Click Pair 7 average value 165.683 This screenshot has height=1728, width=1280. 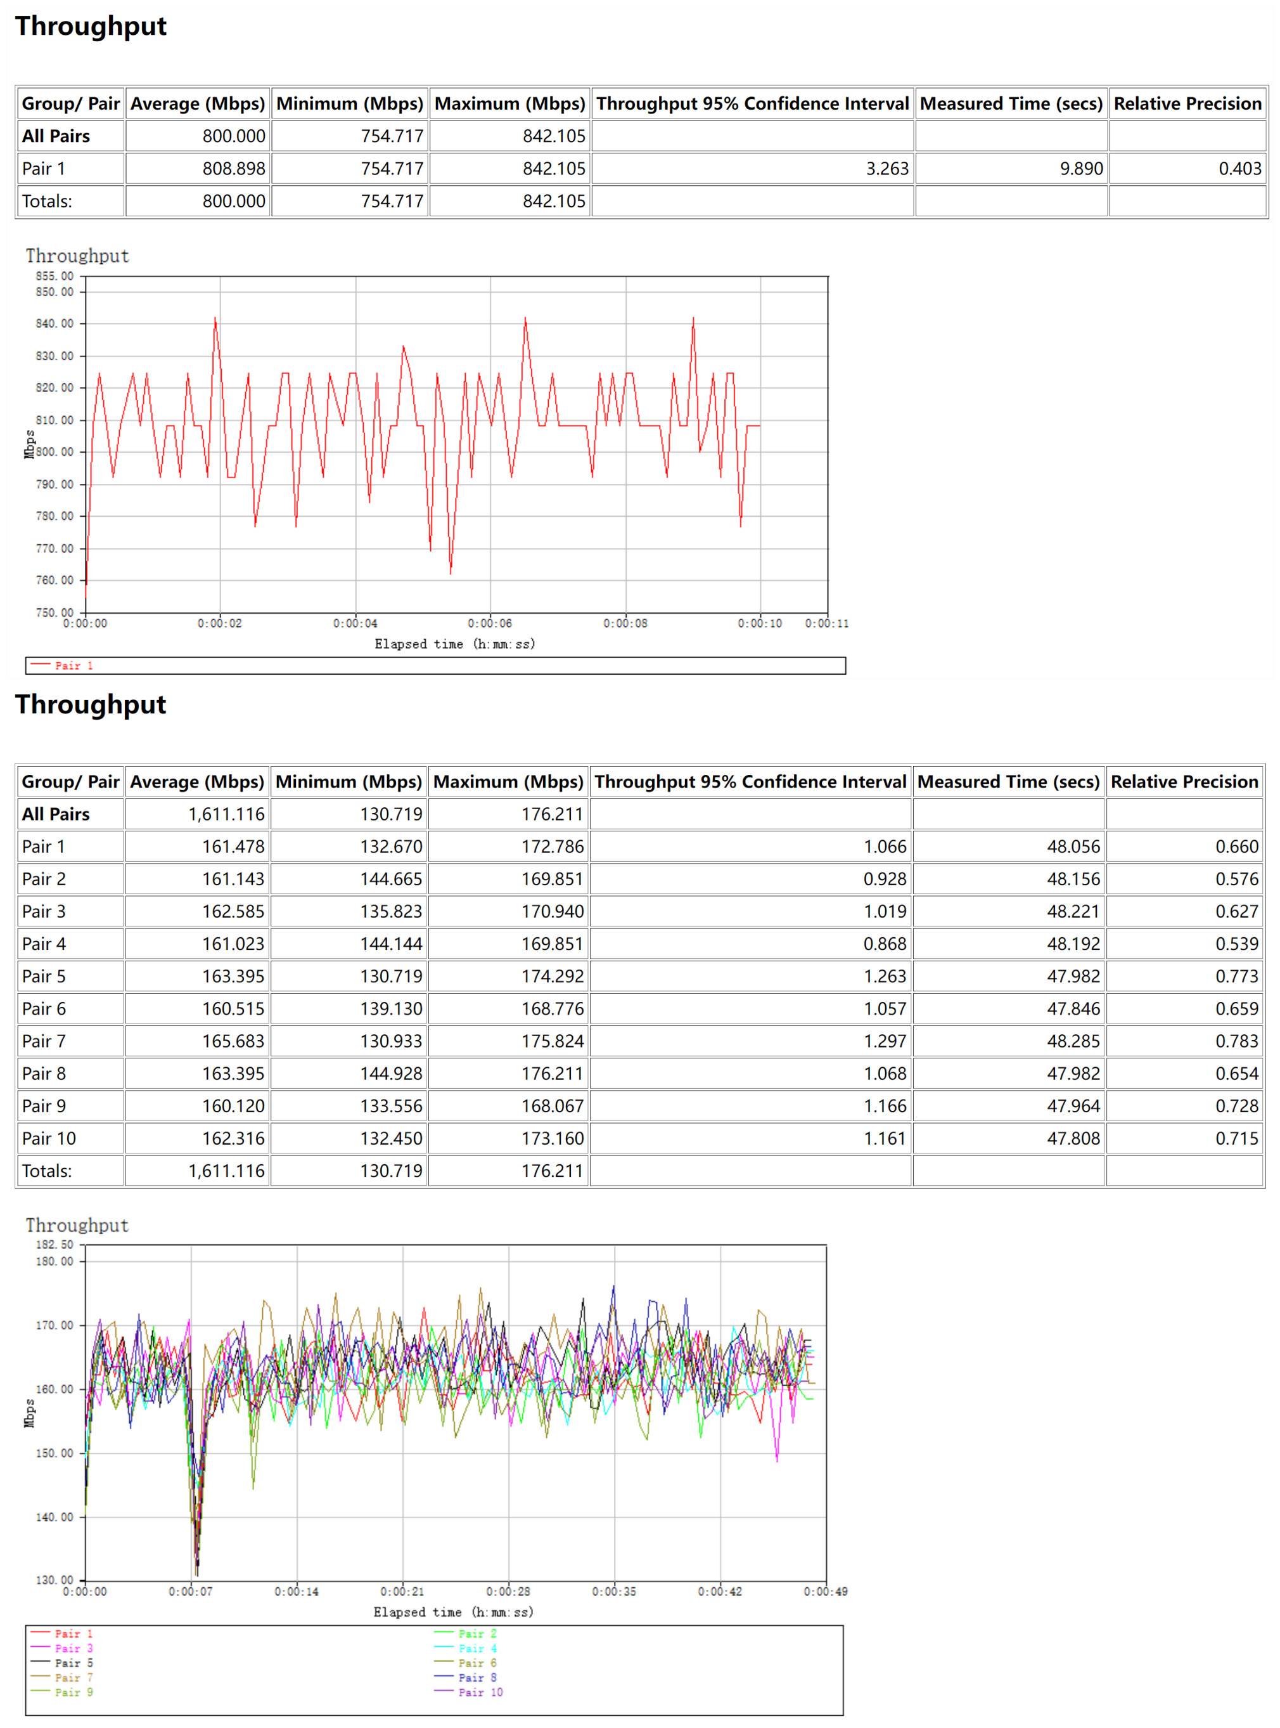(233, 1041)
